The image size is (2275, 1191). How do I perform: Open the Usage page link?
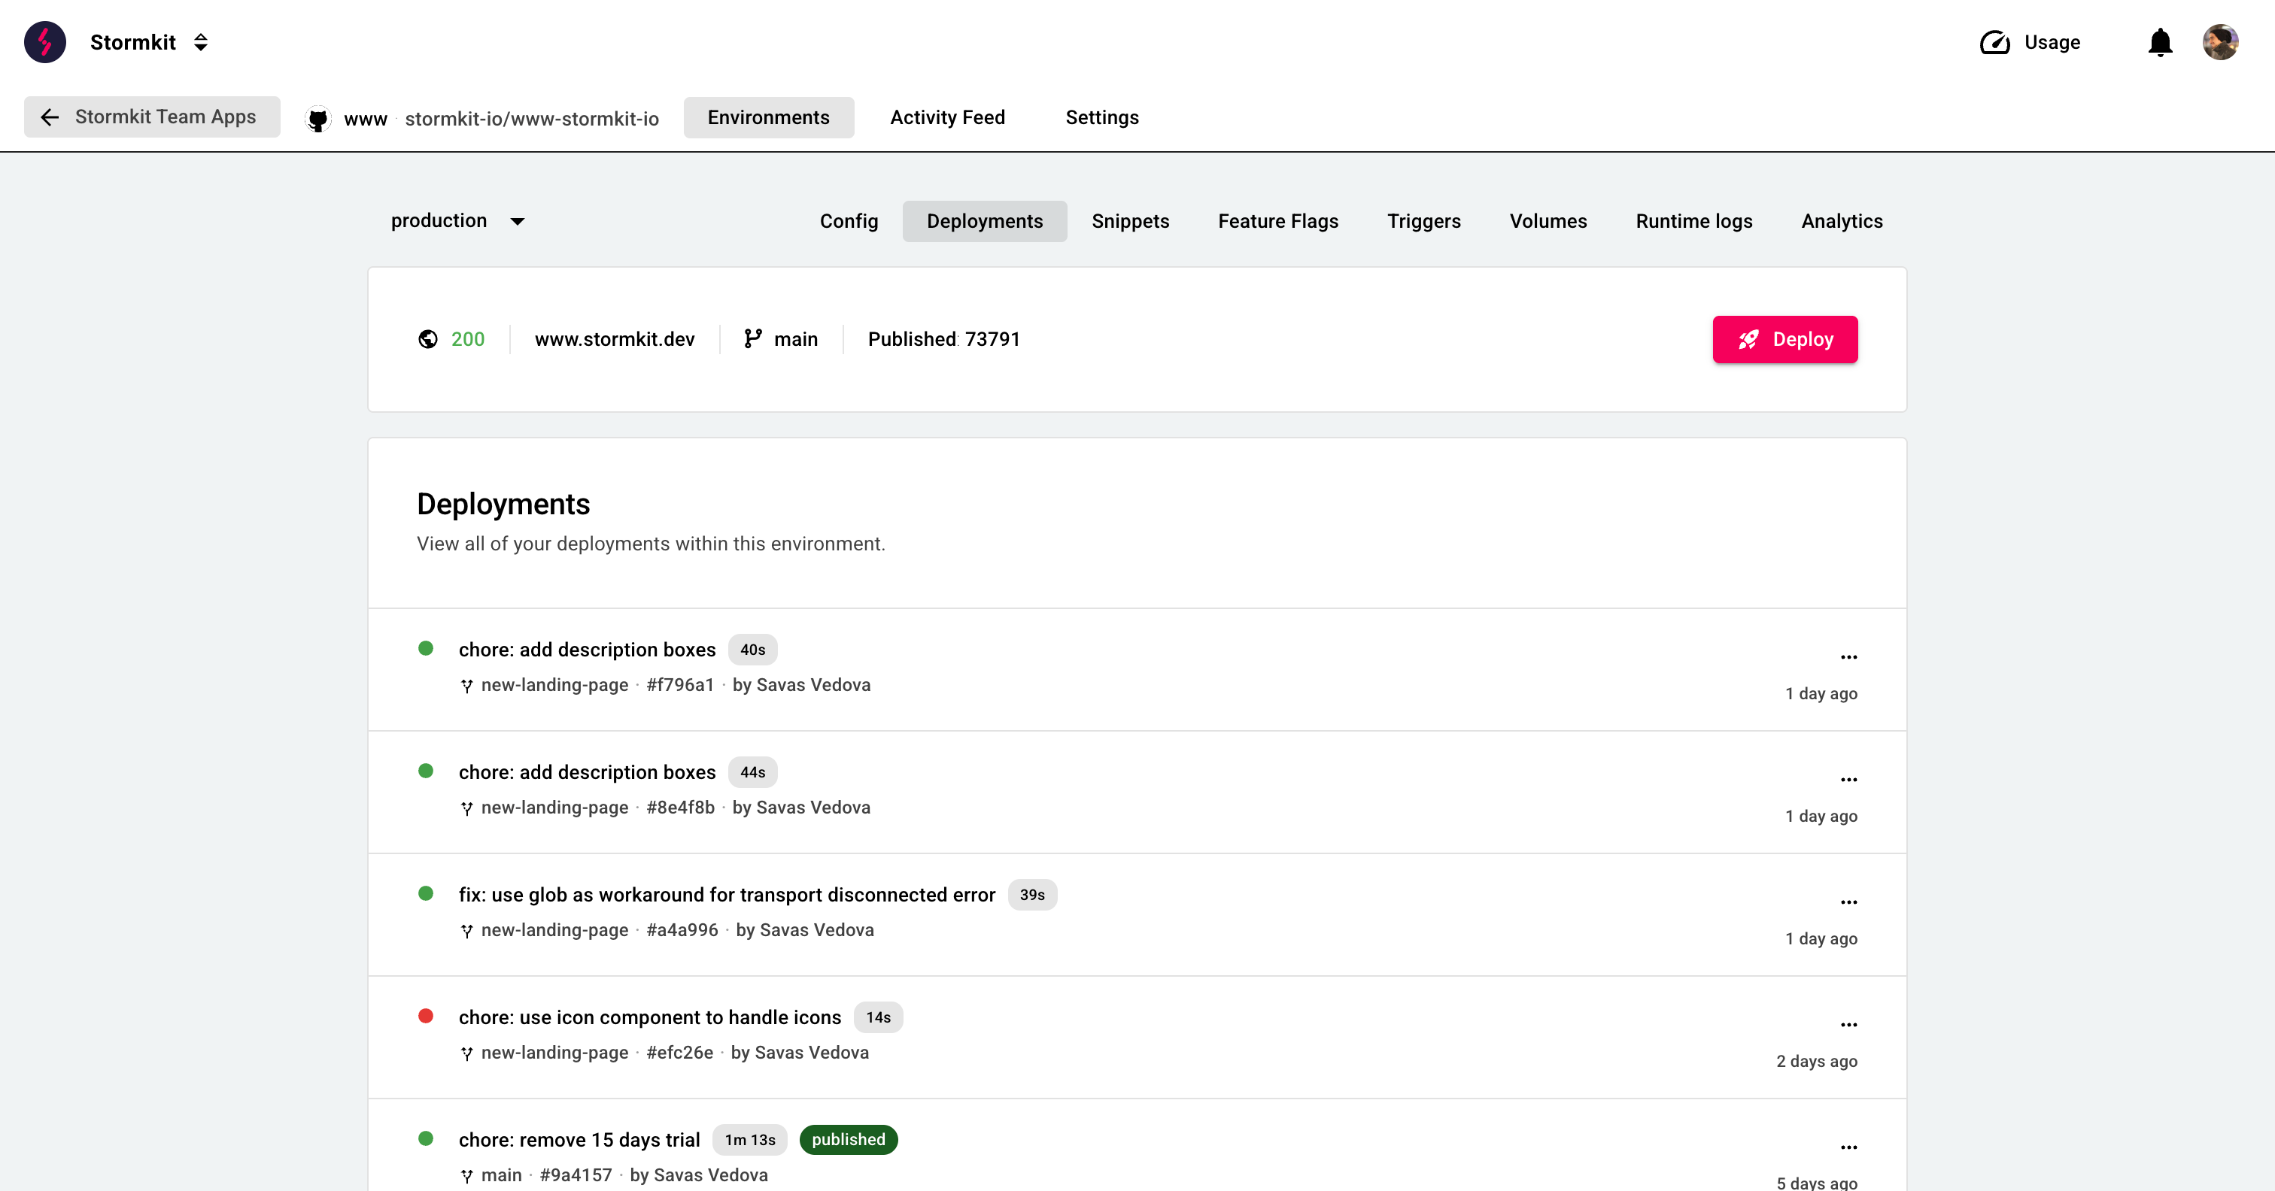[2052, 42]
